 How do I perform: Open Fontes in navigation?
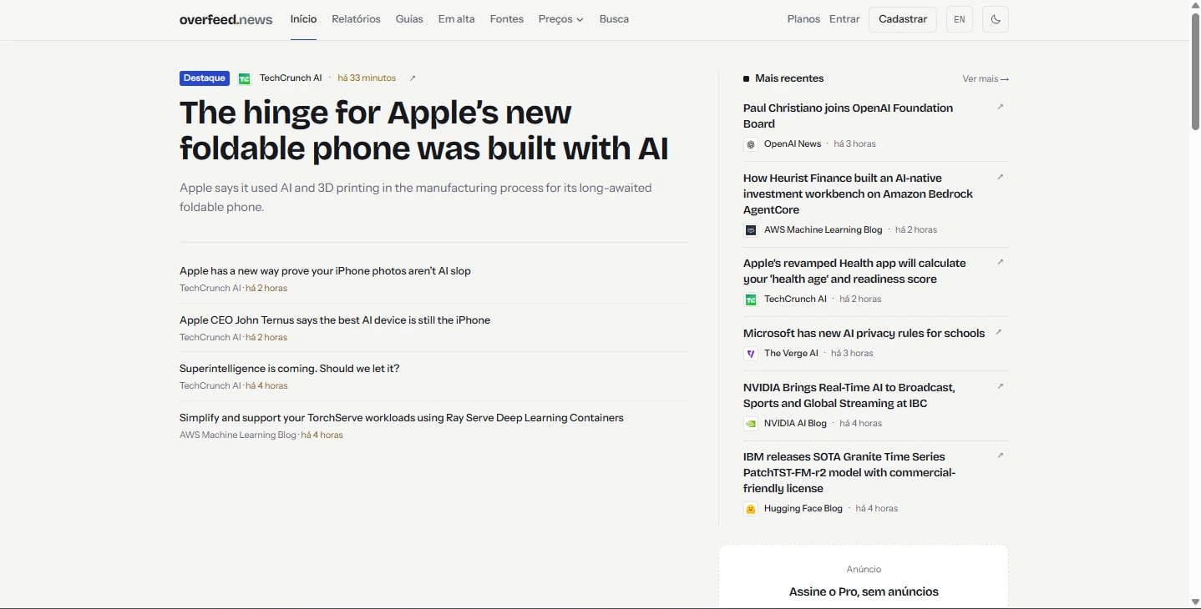(x=507, y=19)
